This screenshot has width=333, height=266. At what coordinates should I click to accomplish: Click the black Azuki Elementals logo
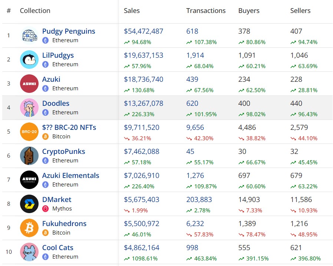(x=29, y=180)
